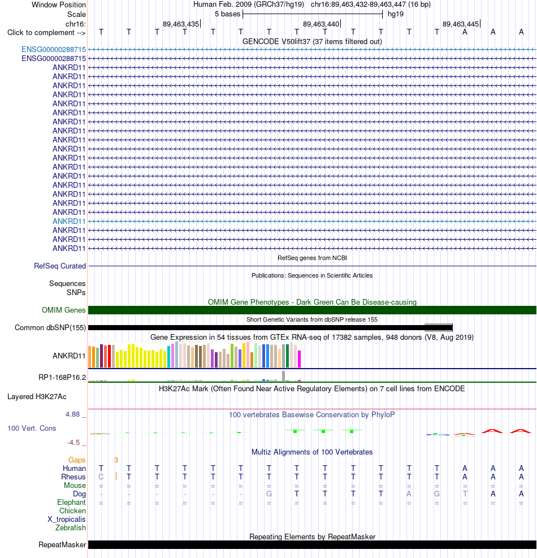Open 'Repeating Elements by RepeatMasker' track title

point(312,537)
